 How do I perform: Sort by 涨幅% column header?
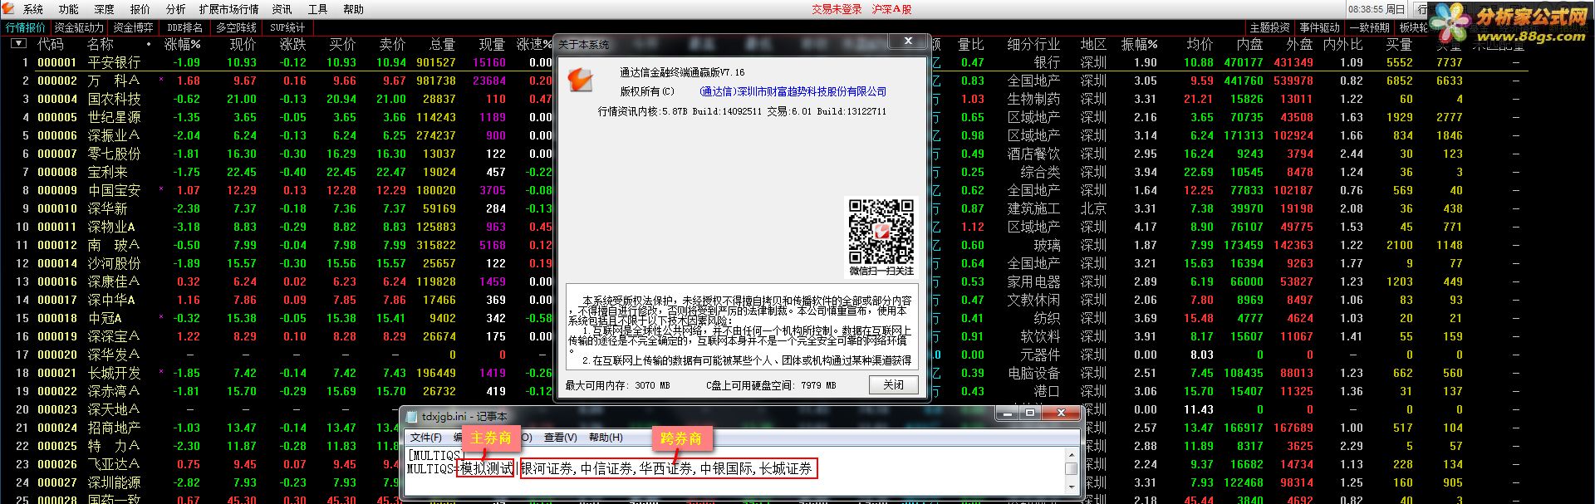coord(183,44)
